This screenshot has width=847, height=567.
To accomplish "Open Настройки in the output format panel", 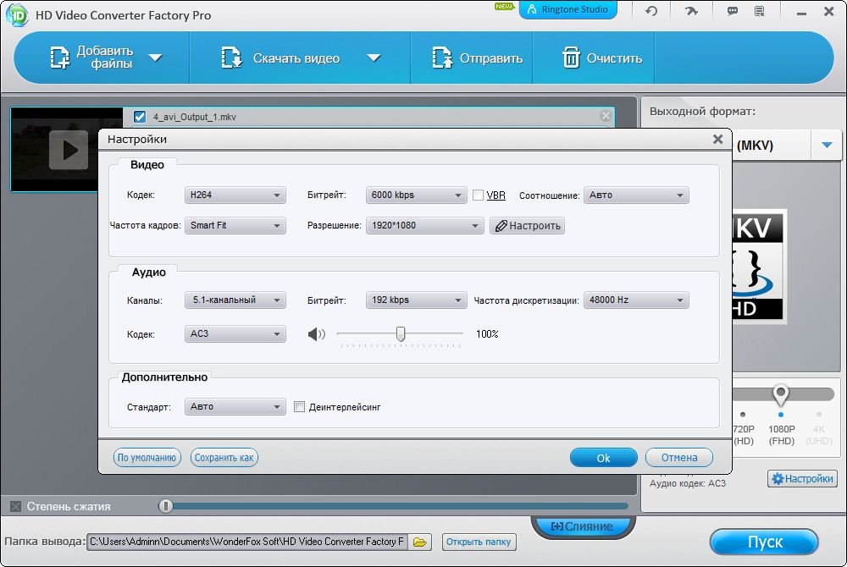I will tap(802, 478).
